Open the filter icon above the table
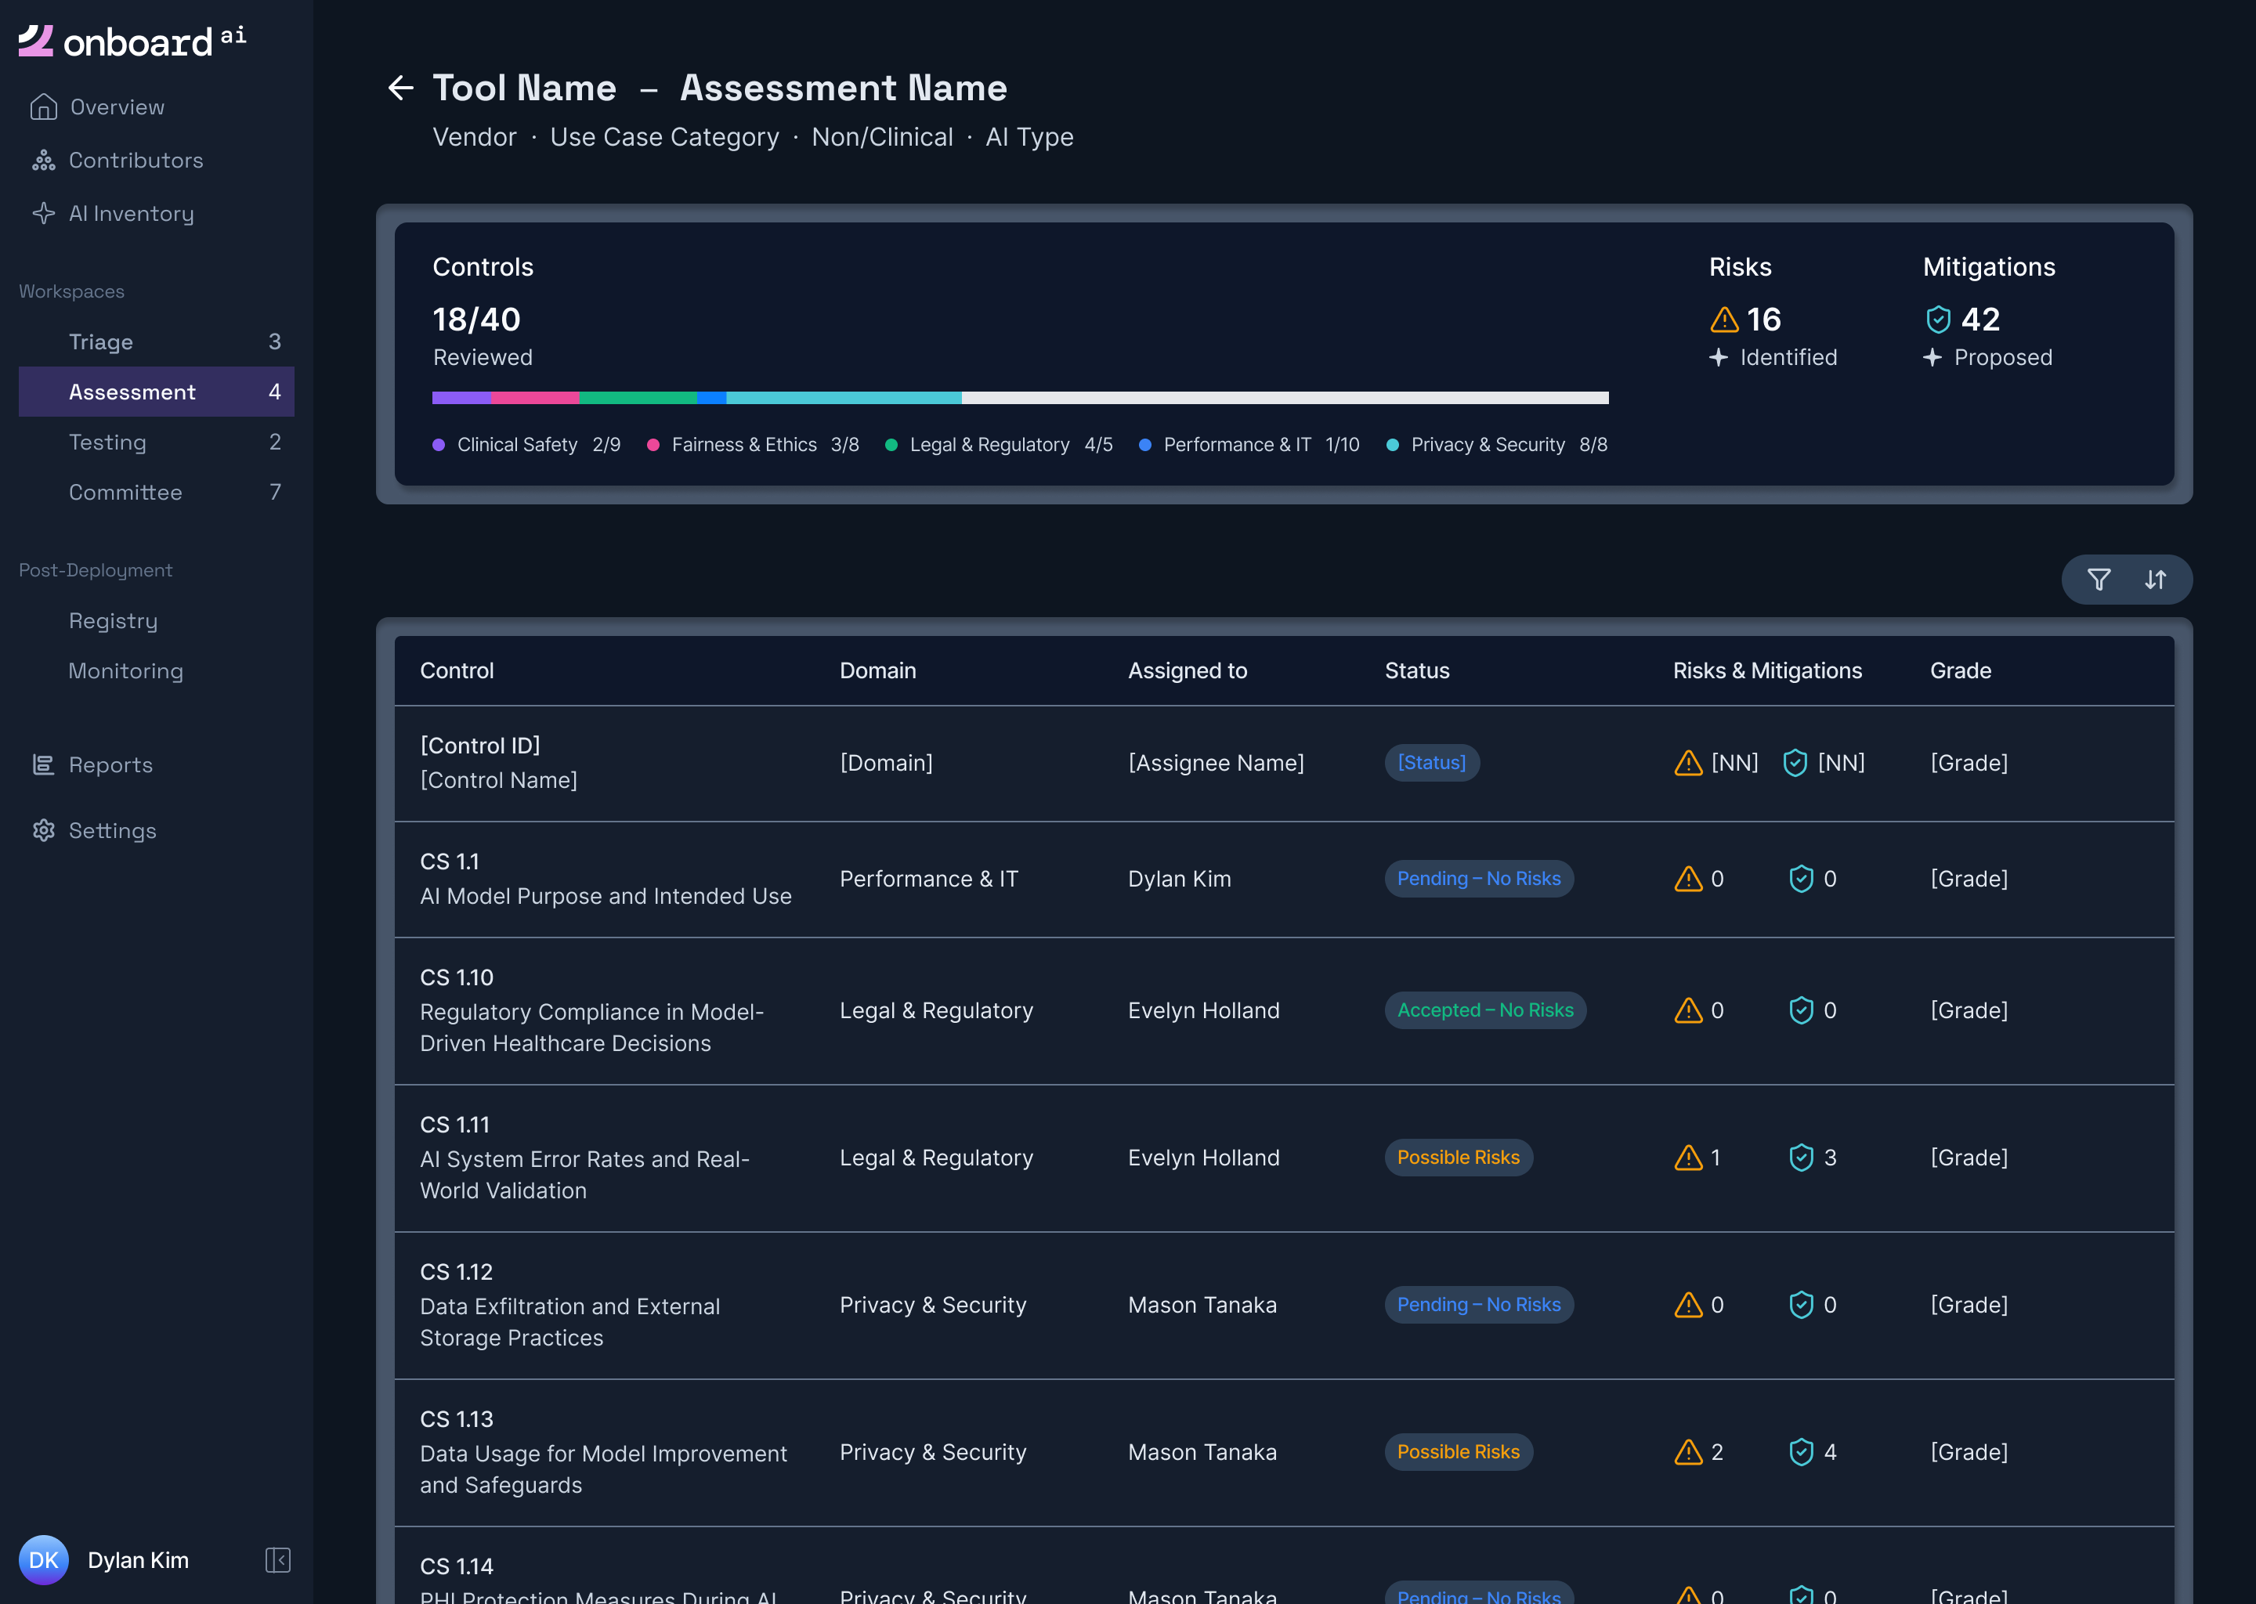The height and width of the screenshot is (1604, 2256). click(2099, 580)
